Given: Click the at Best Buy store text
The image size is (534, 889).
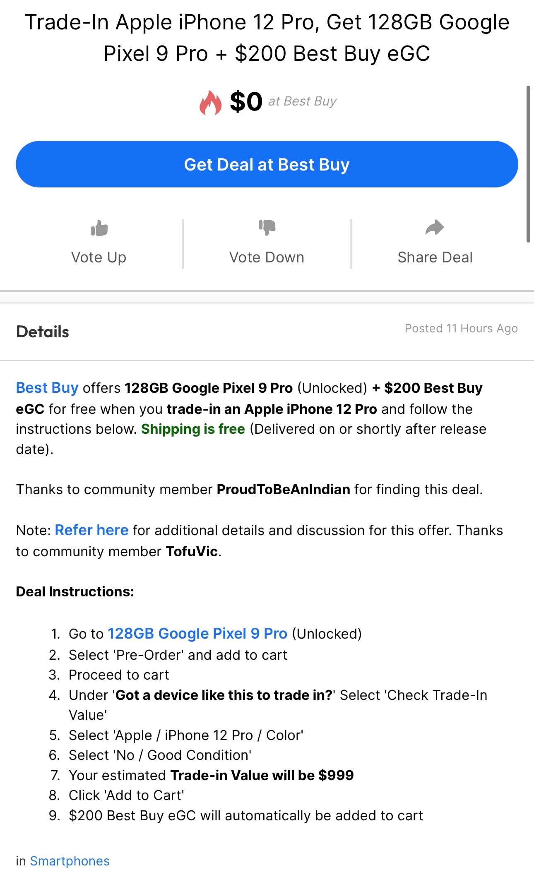Looking at the screenshot, I should coord(303,101).
